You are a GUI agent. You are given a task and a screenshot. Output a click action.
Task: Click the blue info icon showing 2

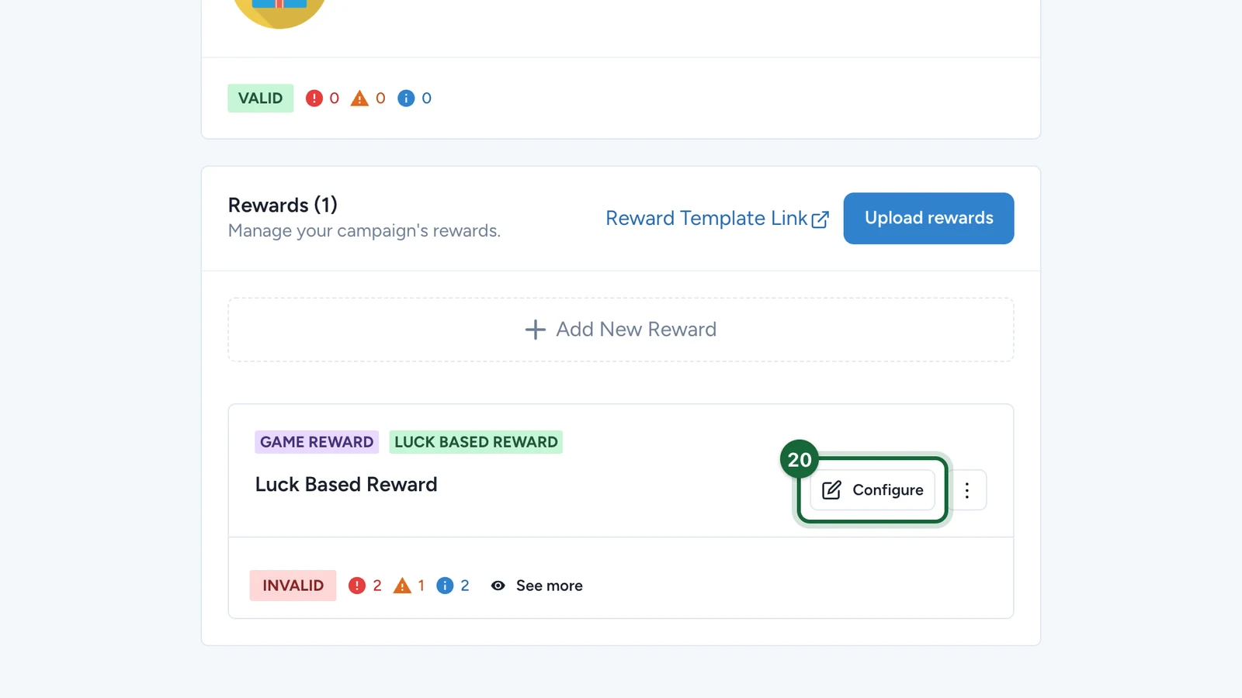click(445, 586)
